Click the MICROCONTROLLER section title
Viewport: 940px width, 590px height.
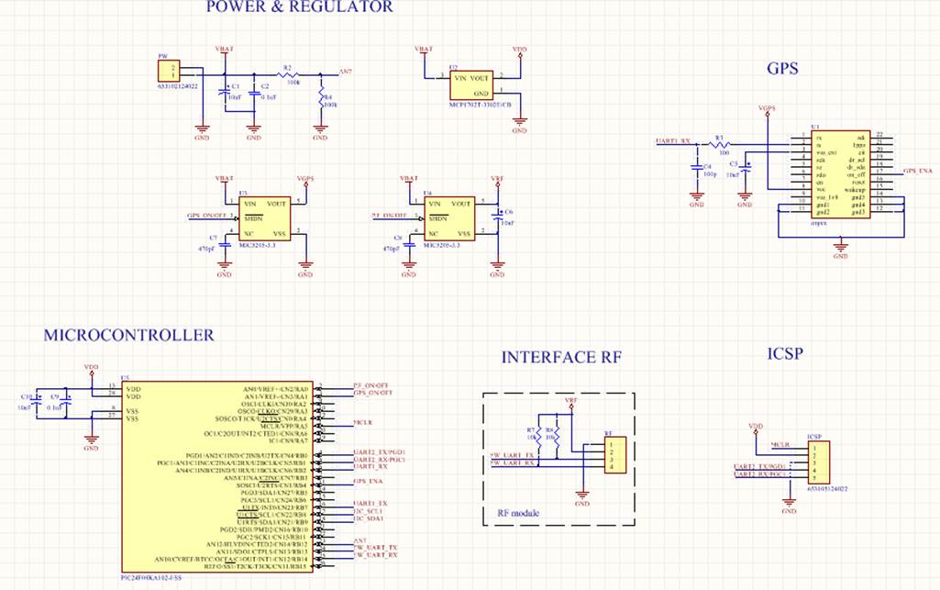[129, 335]
